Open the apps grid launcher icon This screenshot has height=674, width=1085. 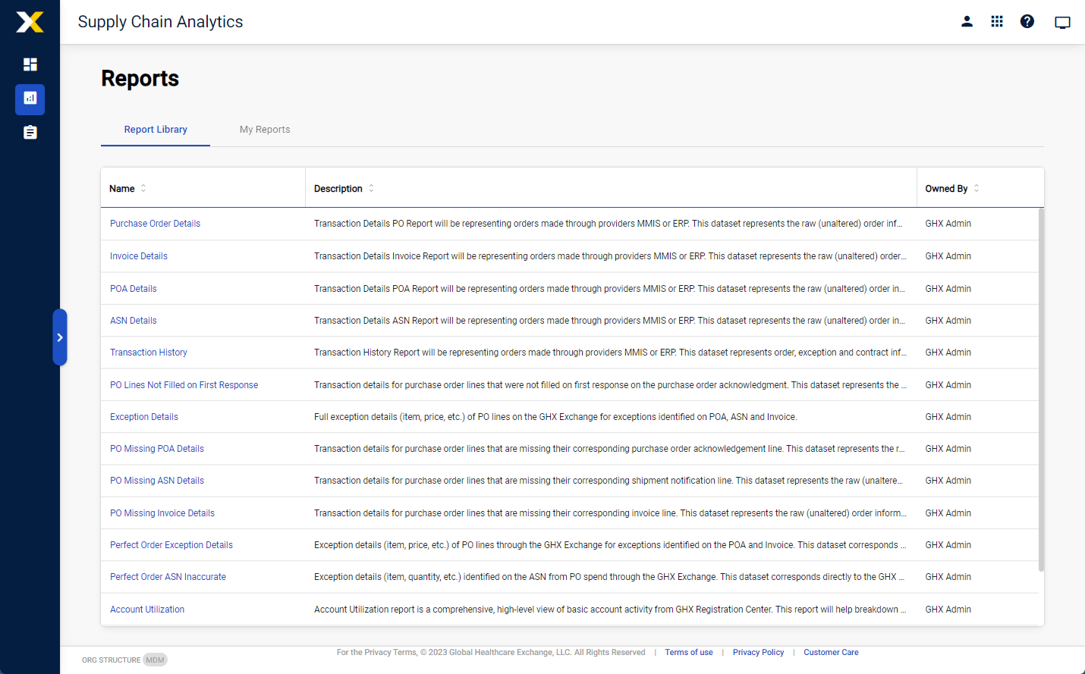click(x=997, y=21)
